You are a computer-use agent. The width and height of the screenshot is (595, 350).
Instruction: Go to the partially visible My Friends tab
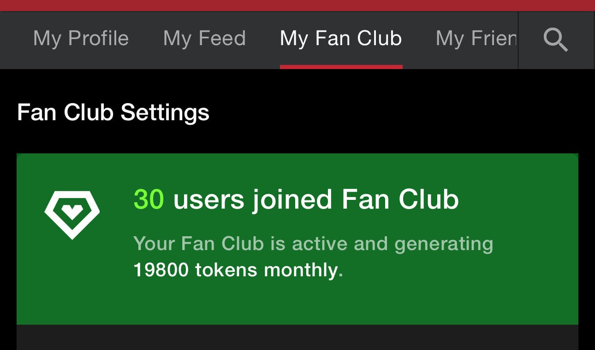pos(476,39)
